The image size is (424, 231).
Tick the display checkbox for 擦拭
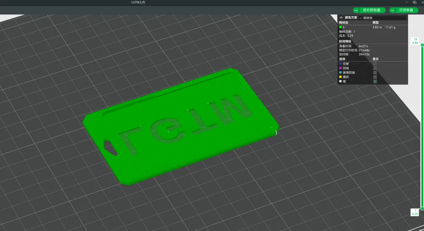click(375, 77)
